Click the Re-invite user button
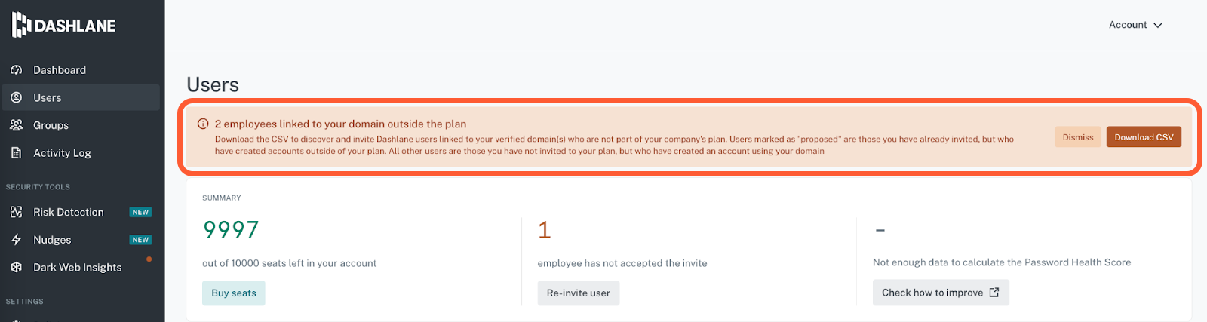 [x=579, y=293]
